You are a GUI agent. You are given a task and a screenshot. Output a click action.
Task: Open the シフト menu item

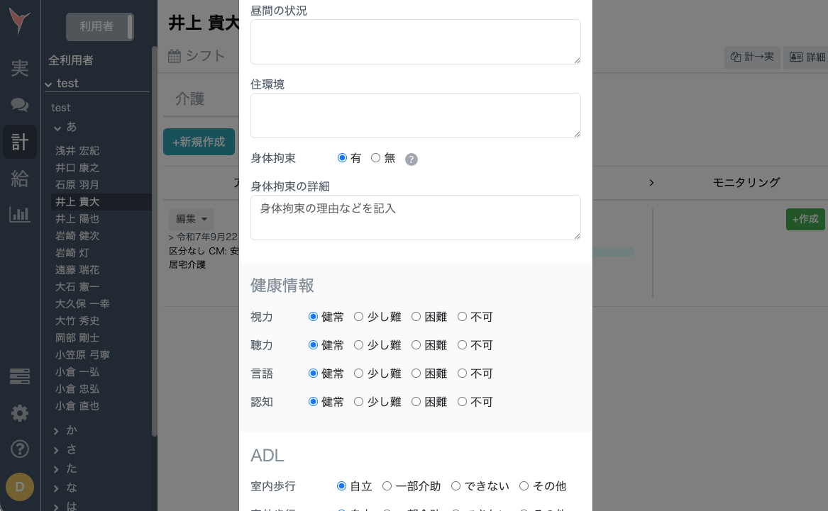(x=197, y=55)
